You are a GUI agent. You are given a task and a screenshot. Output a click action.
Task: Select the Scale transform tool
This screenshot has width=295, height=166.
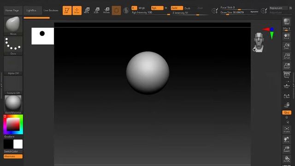click(x=96, y=10)
